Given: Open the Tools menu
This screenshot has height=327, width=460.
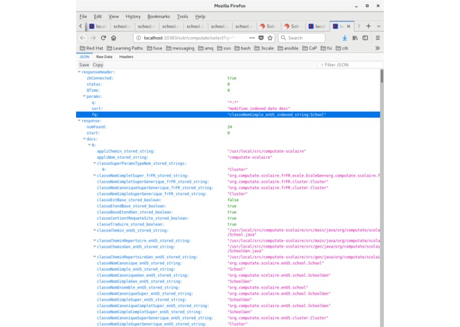Looking at the screenshot, I should pyautogui.click(x=182, y=17).
